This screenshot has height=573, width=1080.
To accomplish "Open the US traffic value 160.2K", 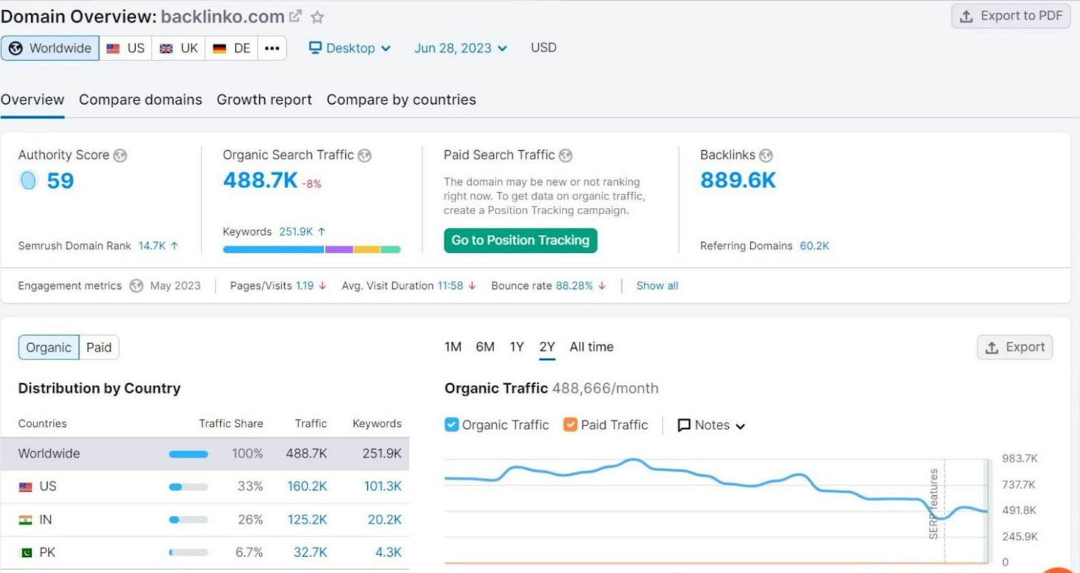I will click(x=307, y=486).
